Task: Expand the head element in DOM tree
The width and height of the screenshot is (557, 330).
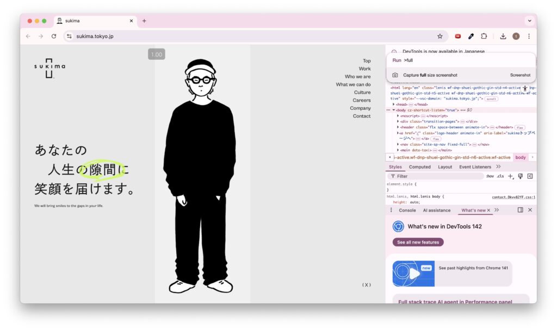Action: point(394,104)
